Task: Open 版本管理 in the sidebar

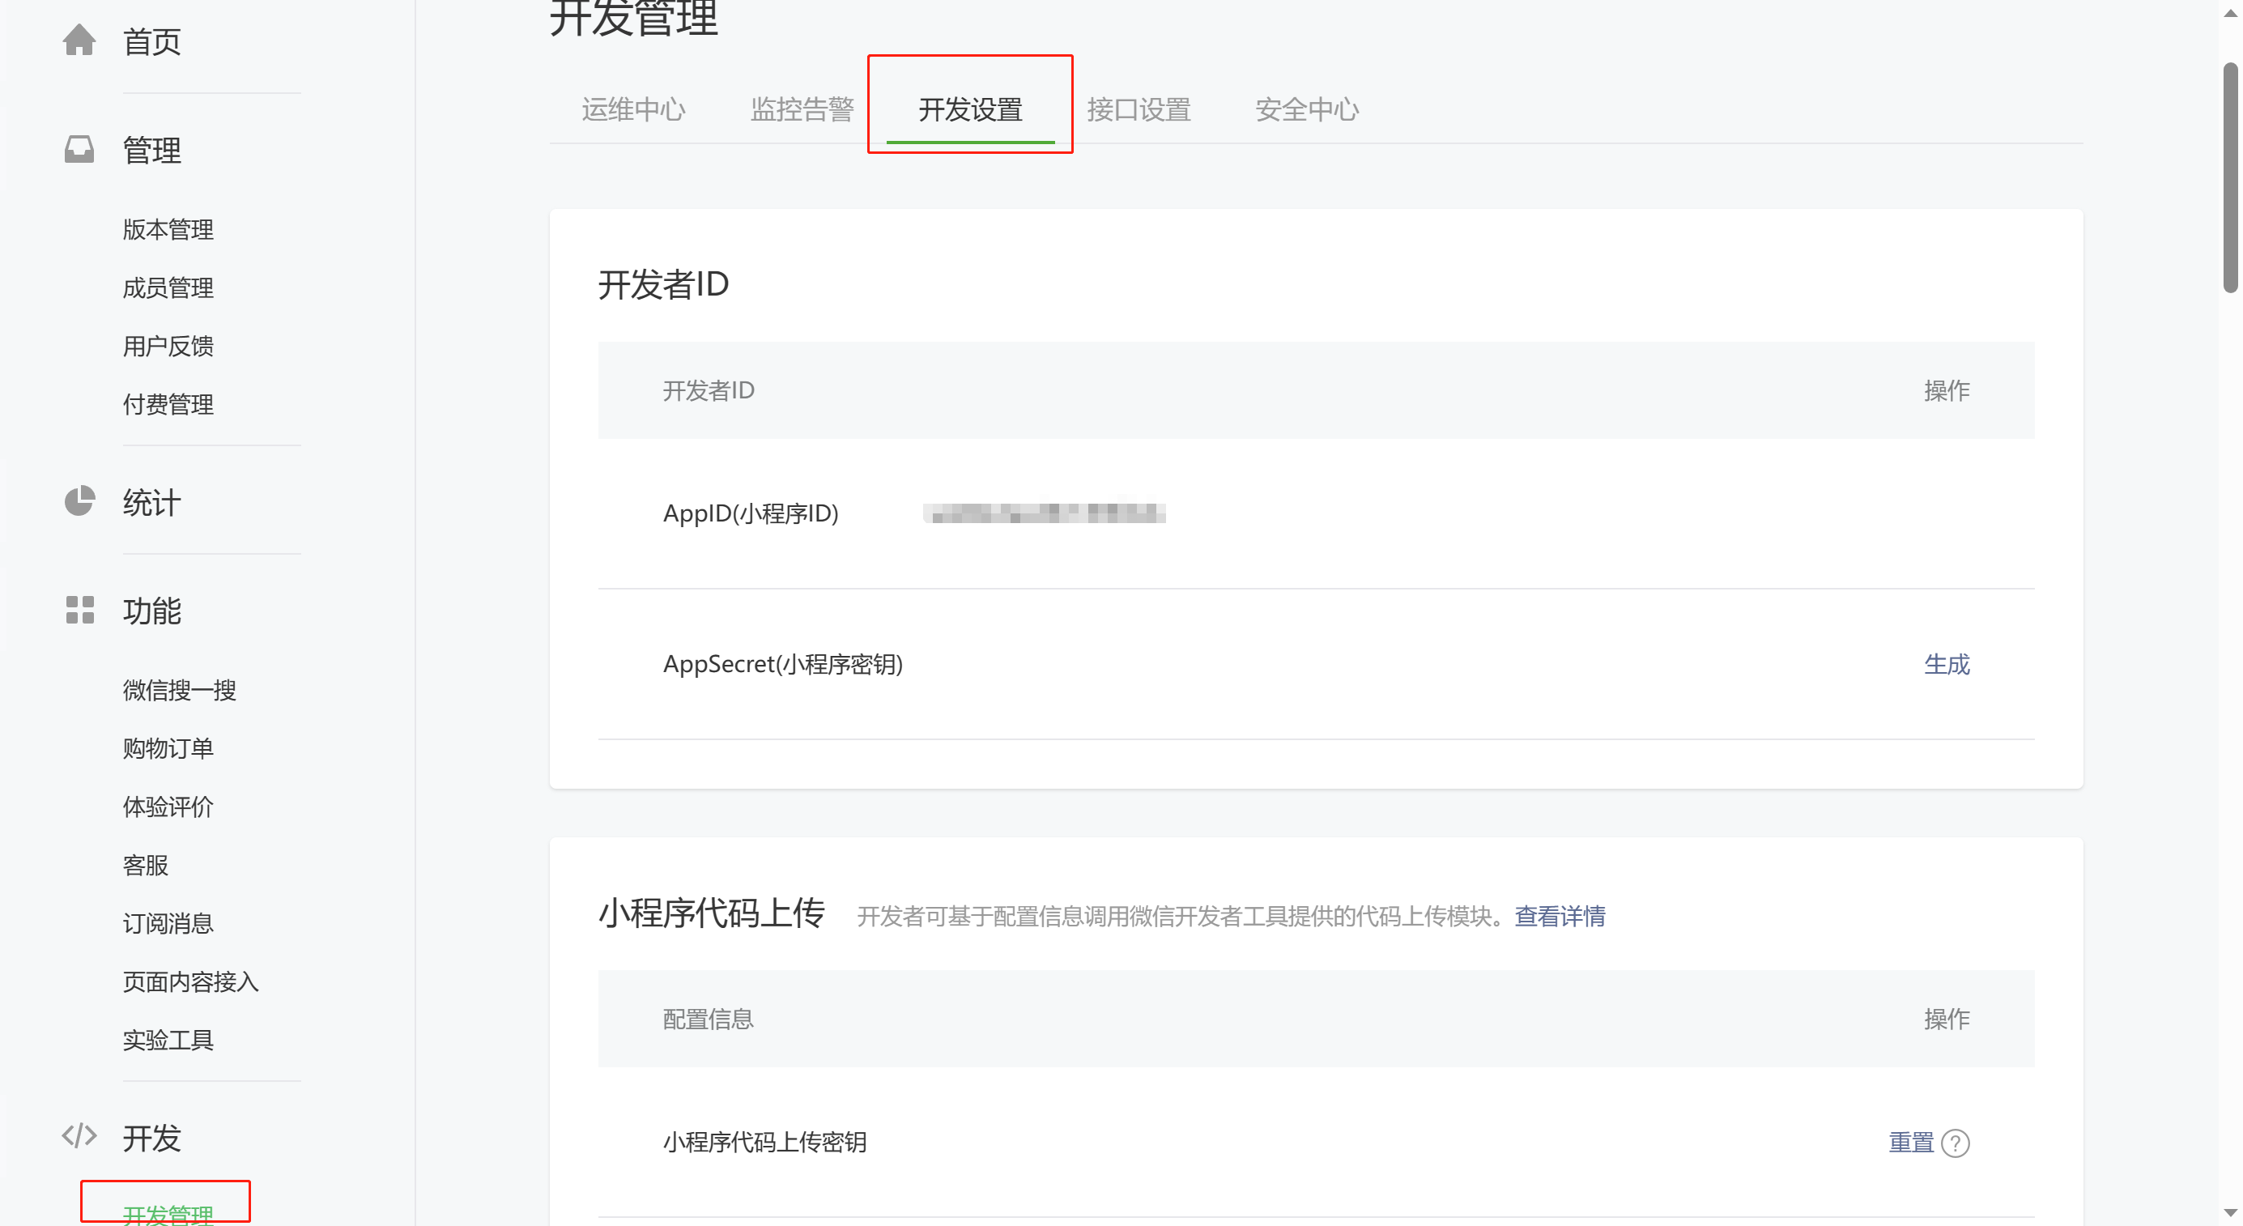Action: pos(168,230)
